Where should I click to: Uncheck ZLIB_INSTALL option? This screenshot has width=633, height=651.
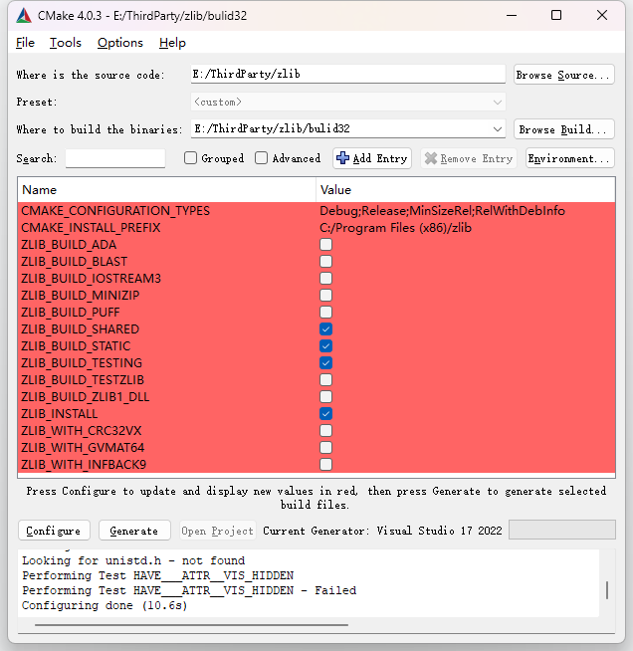click(325, 414)
